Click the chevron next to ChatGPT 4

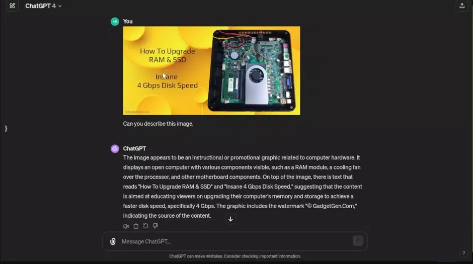click(x=60, y=6)
